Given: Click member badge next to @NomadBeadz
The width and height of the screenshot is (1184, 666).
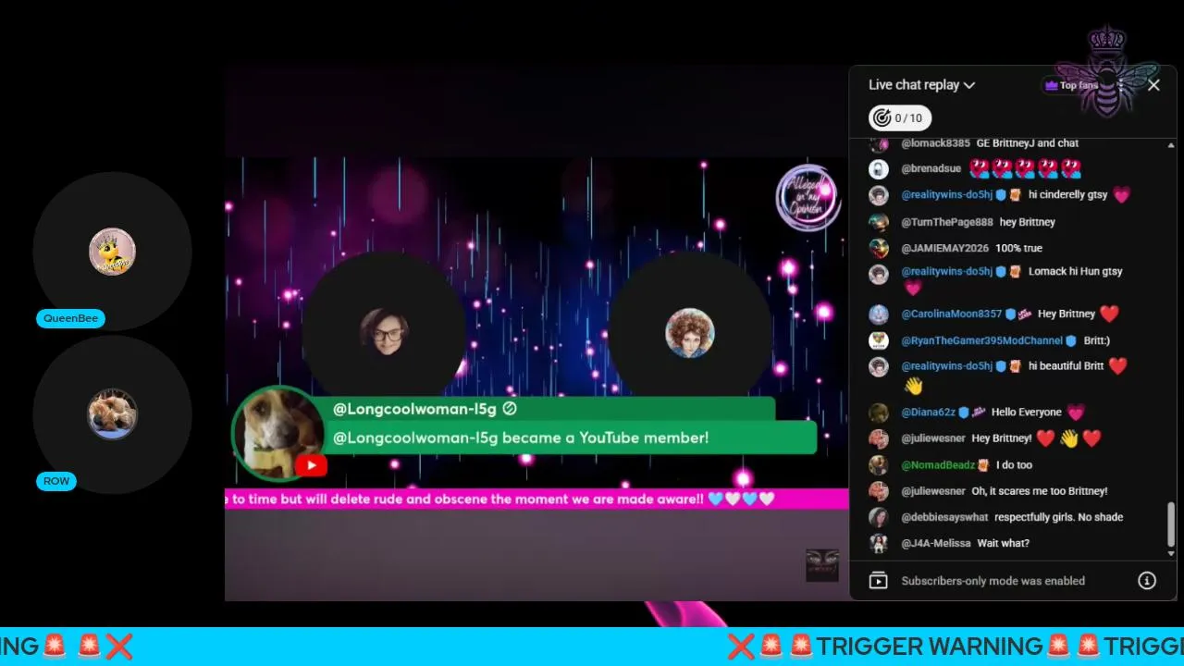Looking at the screenshot, I should [x=983, y=465].
